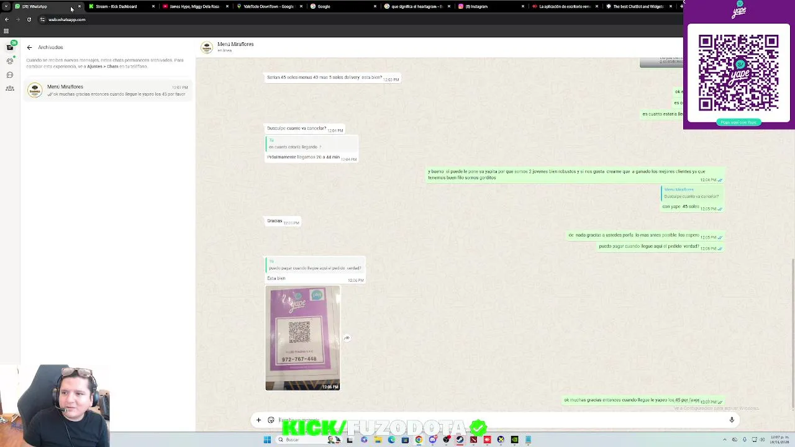Open the emoji picker in message bar
Image resolution: width=795 pixels, height=447 pixels.
[271, 420]
